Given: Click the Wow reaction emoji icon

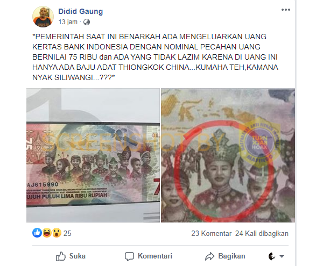Looking at the screenshot, I should pyautogui.click(x=57, y=233).
